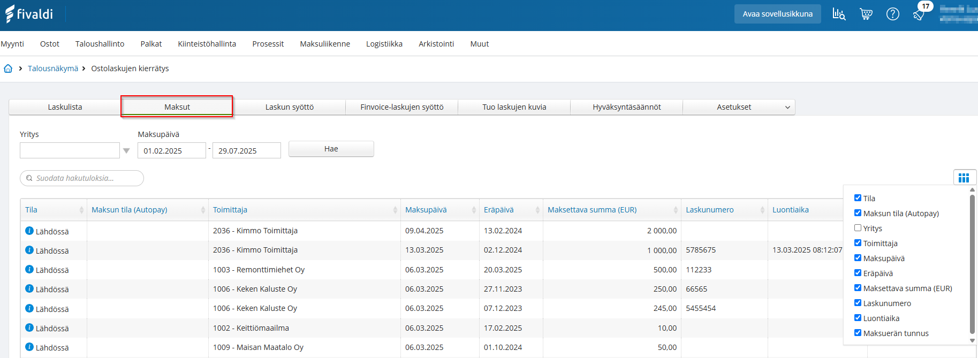The image size is (978, 358).
Task: Click Avaa sovellusikkuna button
Action: 777,14
